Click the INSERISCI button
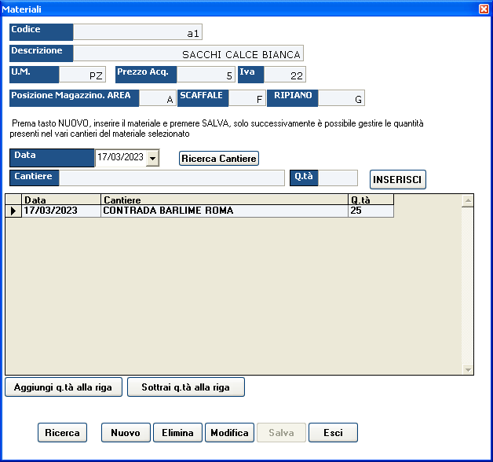The image size is (493, 462). click(x=398, y=179)
